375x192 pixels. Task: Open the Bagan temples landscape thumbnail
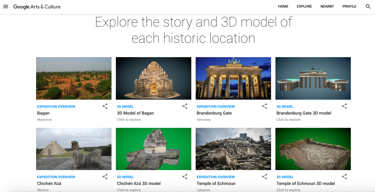point(74,78)
